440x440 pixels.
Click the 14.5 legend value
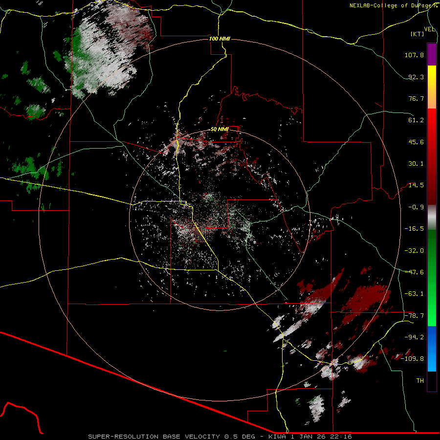(416, 185)
